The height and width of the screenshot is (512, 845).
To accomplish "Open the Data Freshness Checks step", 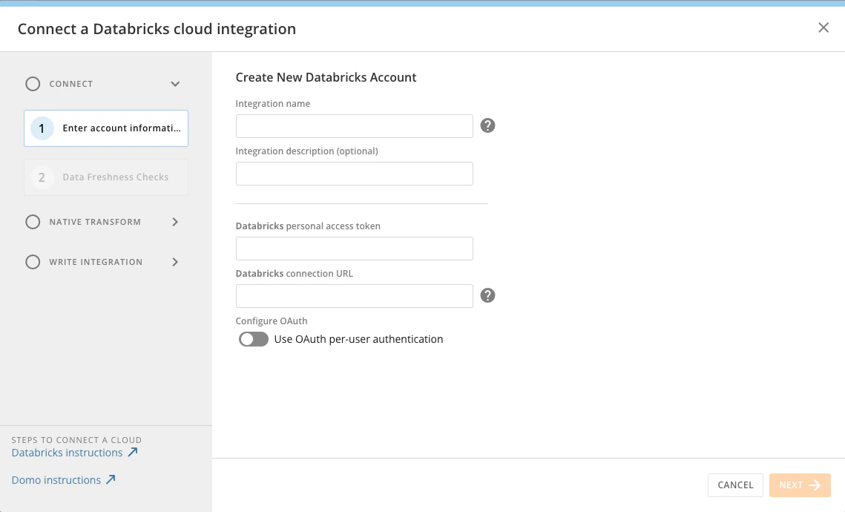I will (x=106, y=177).
